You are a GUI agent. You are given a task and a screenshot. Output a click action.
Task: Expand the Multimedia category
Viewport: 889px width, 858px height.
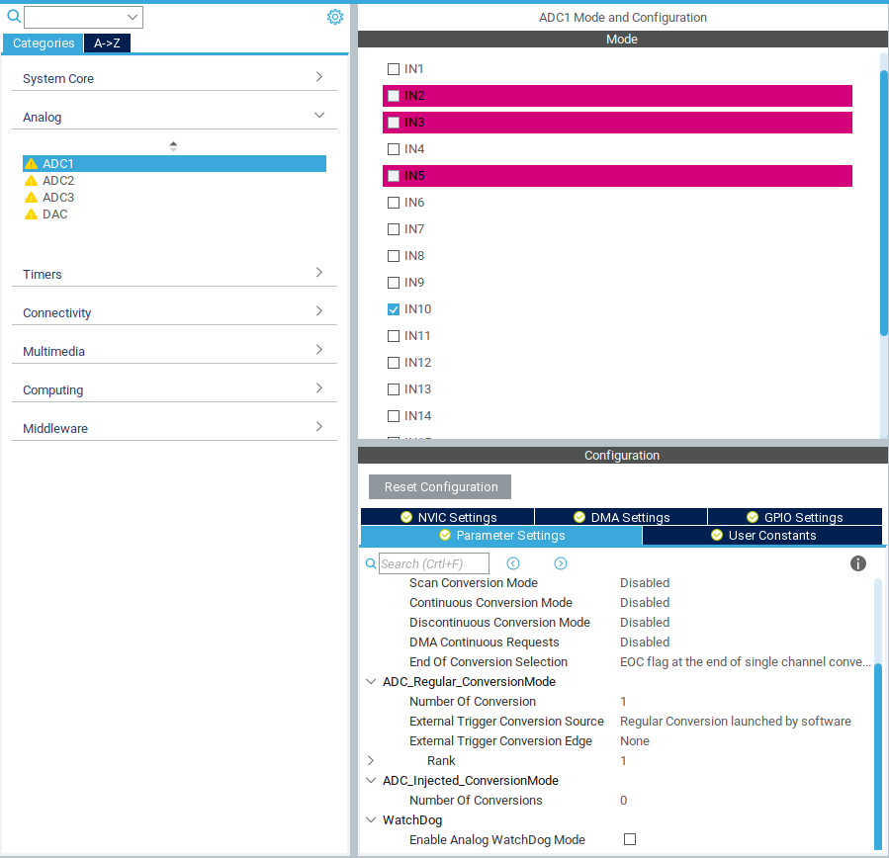click(x=319, y=349)
